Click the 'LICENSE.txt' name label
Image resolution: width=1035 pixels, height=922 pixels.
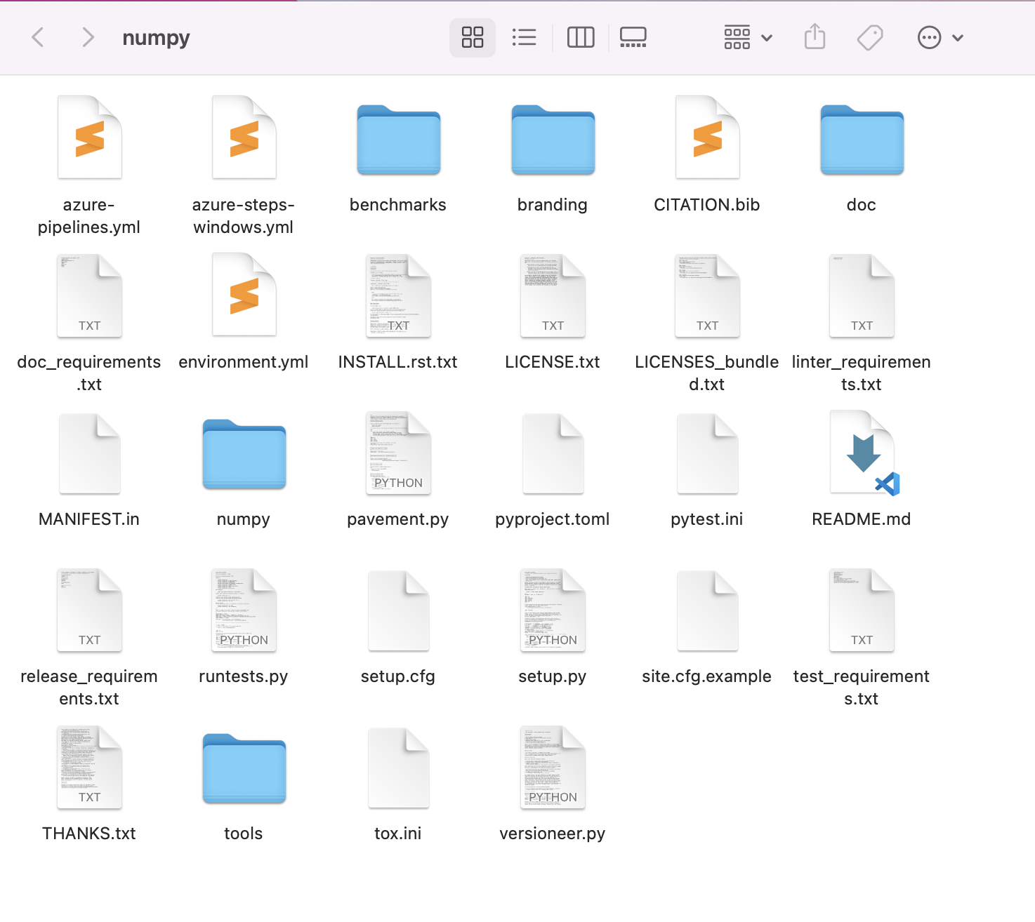point(553,362)
